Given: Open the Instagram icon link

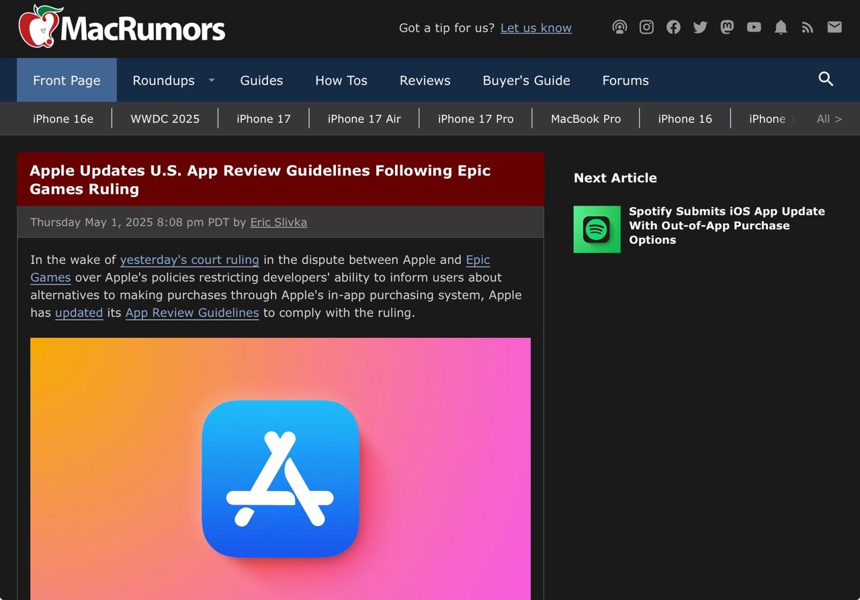Looking at the screenshot, I should [x=646, y=27].
